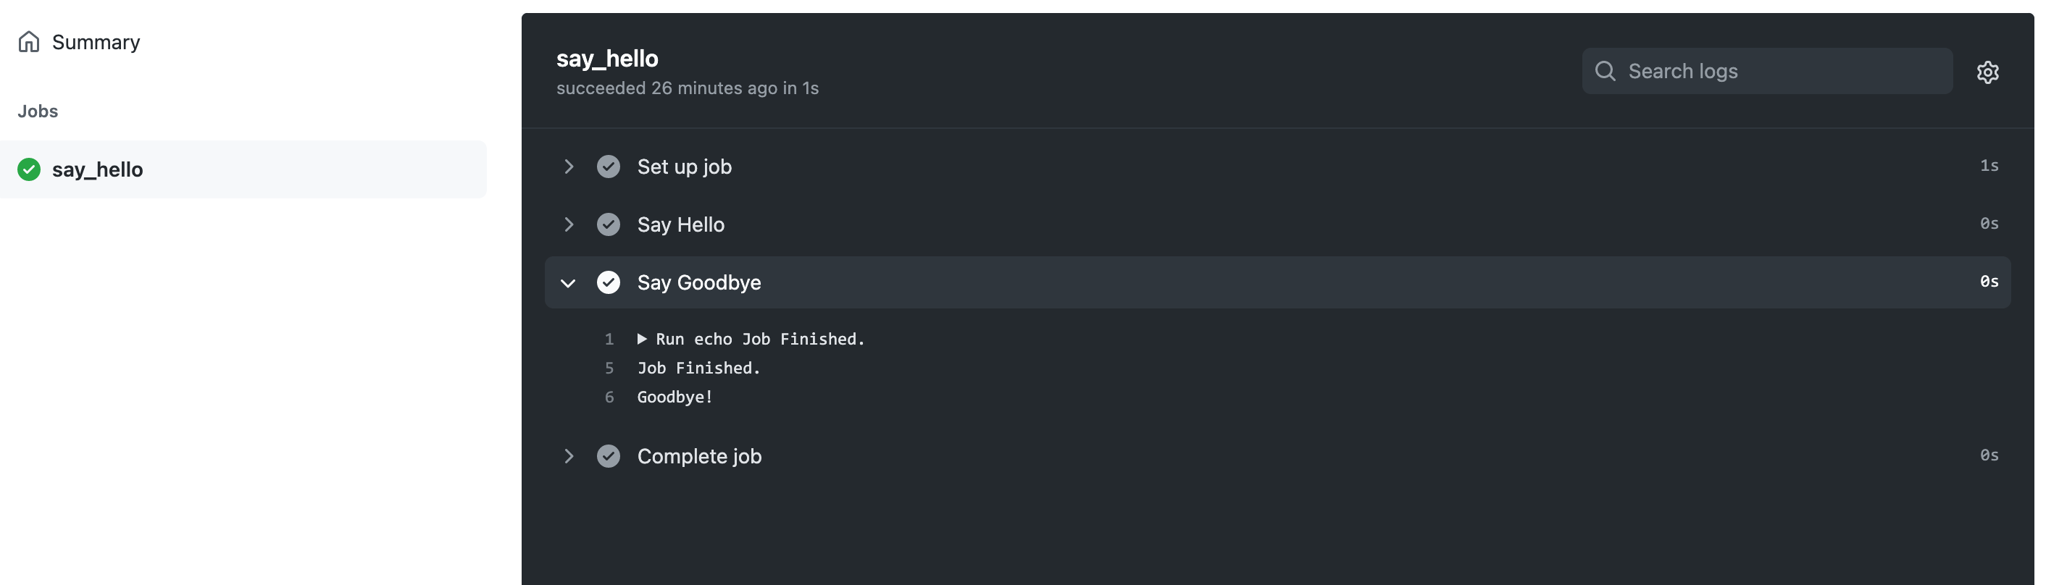Open log settings gear icon
Screen dimensions: 2046x585
(x=1987, y=72)
